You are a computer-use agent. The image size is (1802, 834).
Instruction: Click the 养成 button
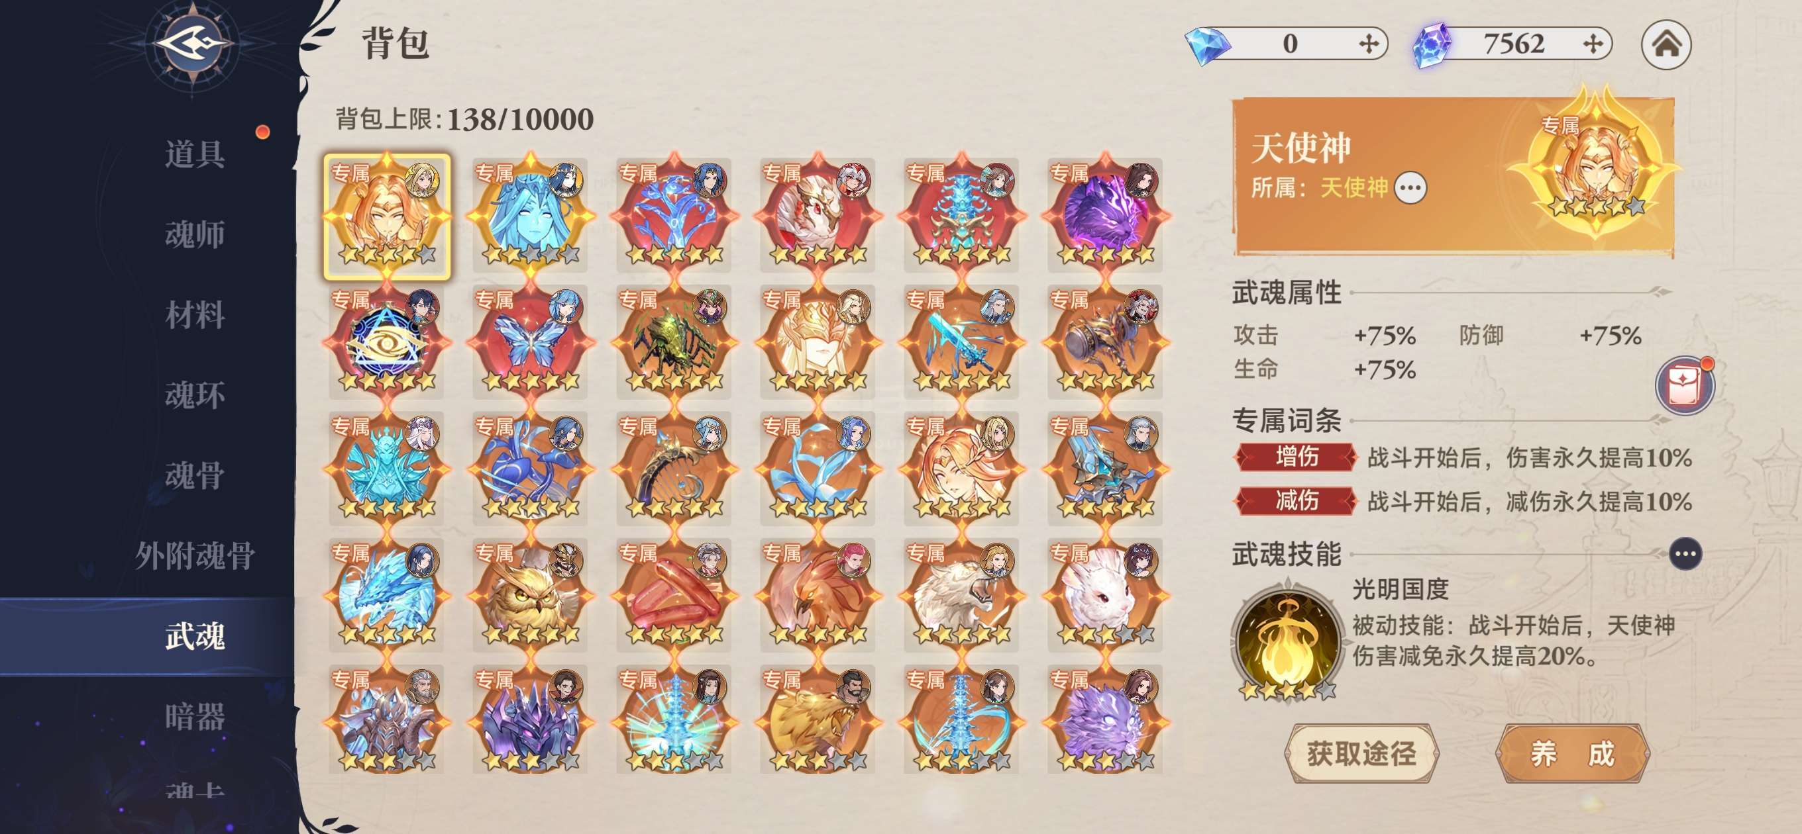pyautogui.click(x=1572, y=754)
